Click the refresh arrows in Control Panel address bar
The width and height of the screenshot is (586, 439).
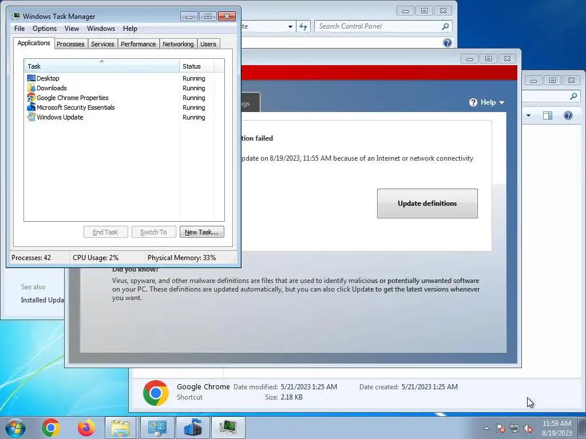tap(303, 26)
